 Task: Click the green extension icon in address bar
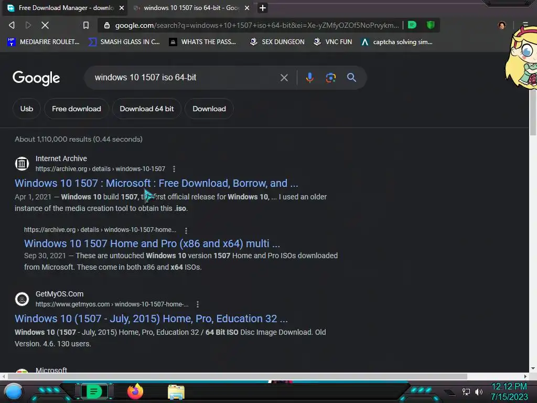[412, 25]
